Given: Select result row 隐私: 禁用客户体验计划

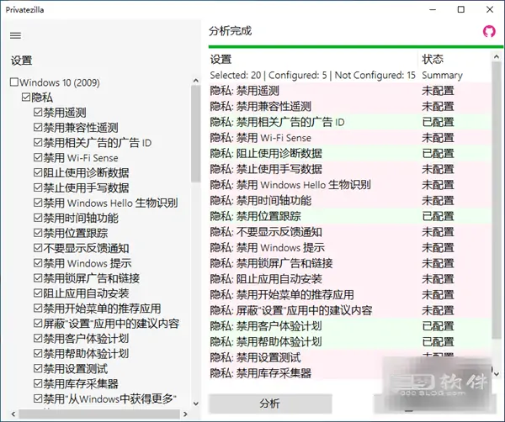Looking at the screenshot, I should coord(350,326).
